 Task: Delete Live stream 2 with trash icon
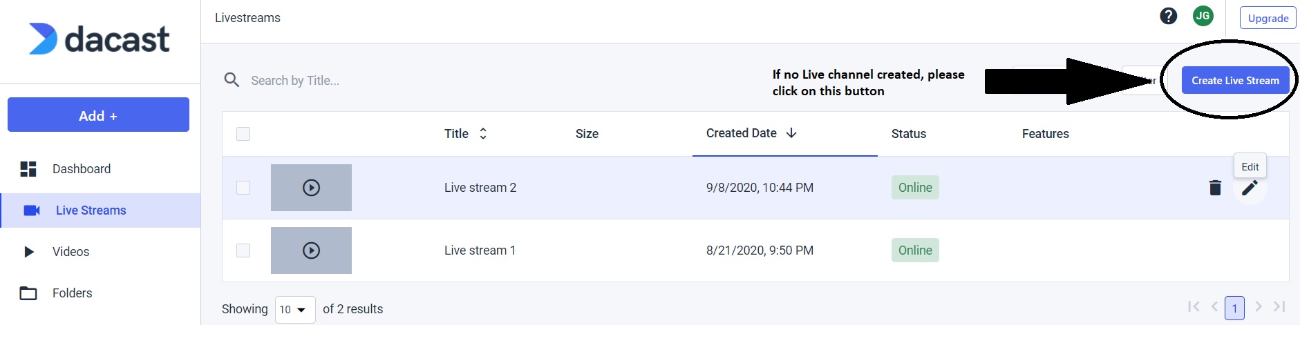pos(1215,188)
